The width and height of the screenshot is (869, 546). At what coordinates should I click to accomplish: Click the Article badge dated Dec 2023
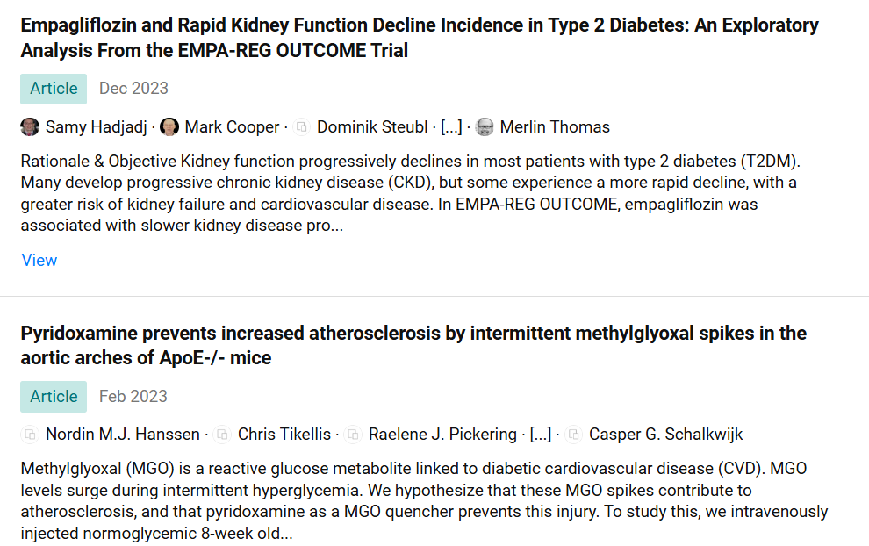click(54, 89)
